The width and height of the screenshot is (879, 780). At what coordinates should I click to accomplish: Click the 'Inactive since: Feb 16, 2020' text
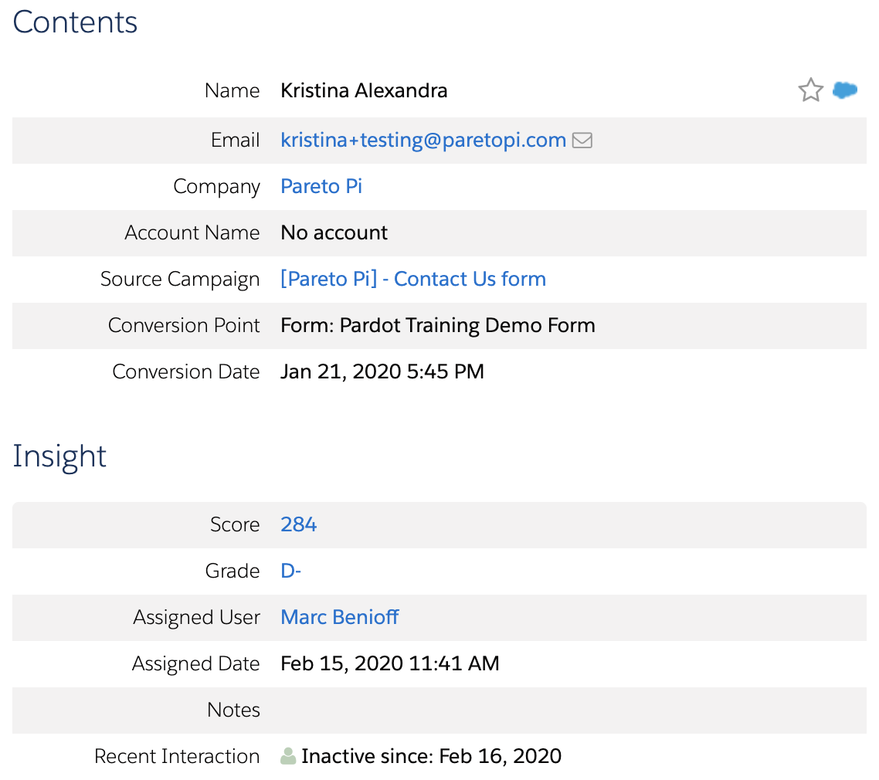point(431,756)
